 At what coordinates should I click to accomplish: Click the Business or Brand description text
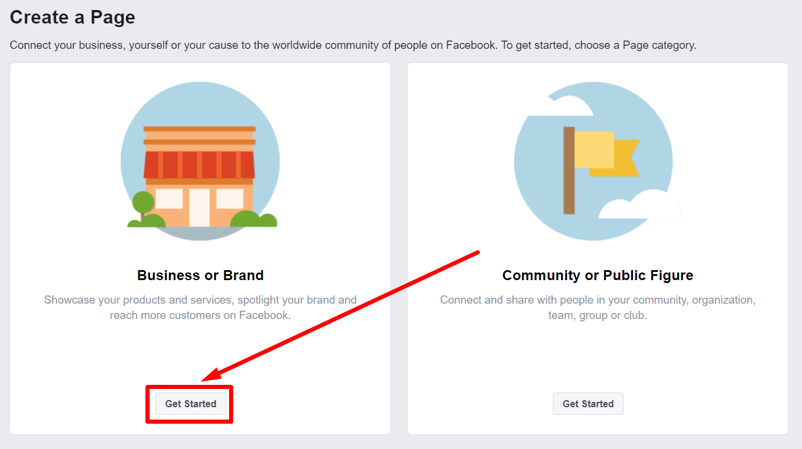[x=200, y=307]
